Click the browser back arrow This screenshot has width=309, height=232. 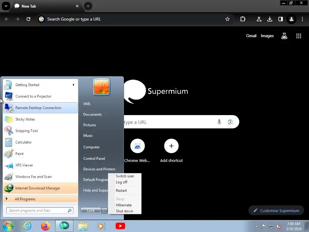point(7,19)
